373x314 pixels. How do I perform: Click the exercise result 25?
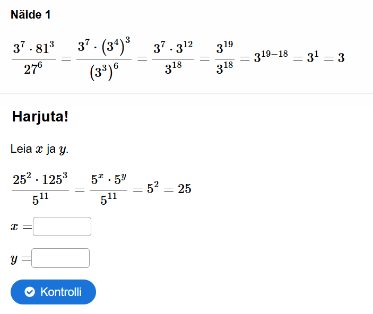[184, 189]
